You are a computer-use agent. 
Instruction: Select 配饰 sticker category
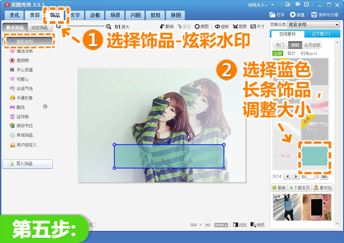17,107
